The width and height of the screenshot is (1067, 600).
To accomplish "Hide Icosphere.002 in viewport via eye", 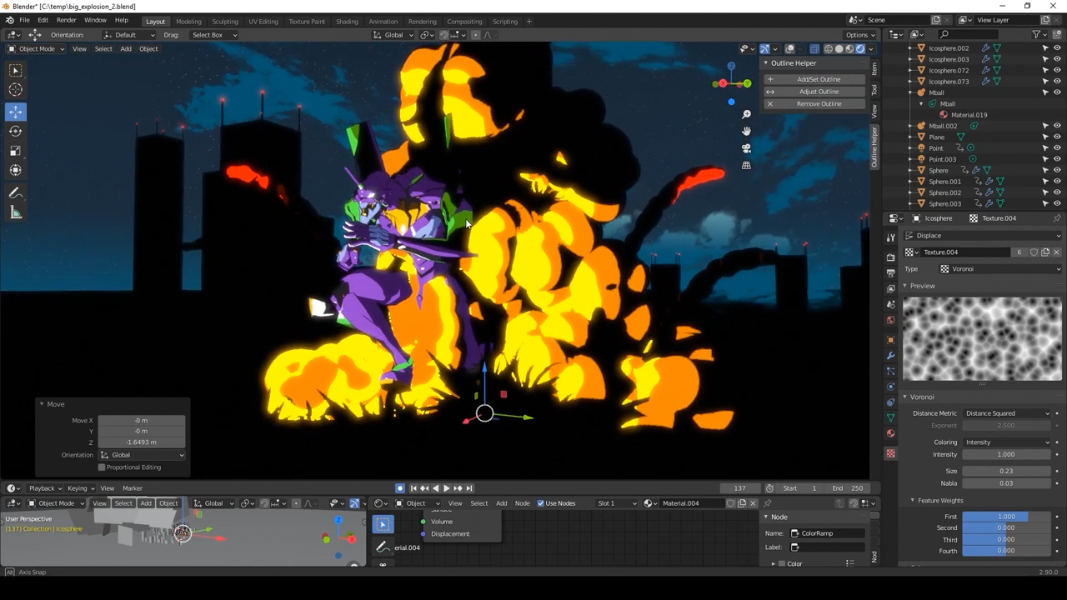I will click(1057, 48).
